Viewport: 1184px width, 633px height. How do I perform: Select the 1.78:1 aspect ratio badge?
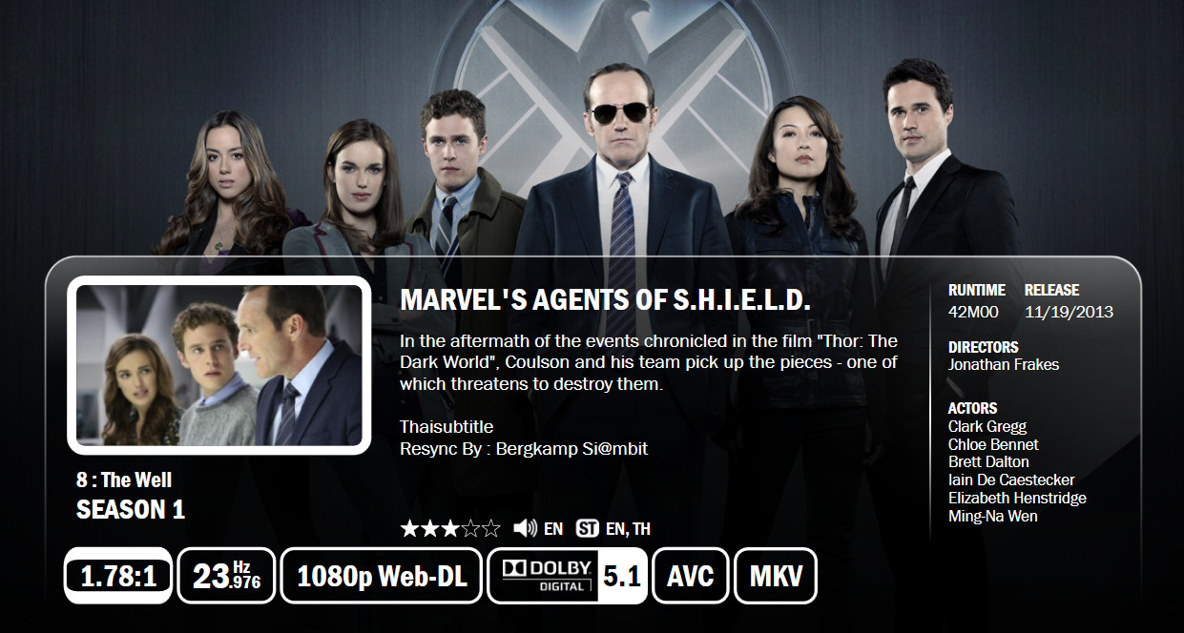(x=118, y=576)
